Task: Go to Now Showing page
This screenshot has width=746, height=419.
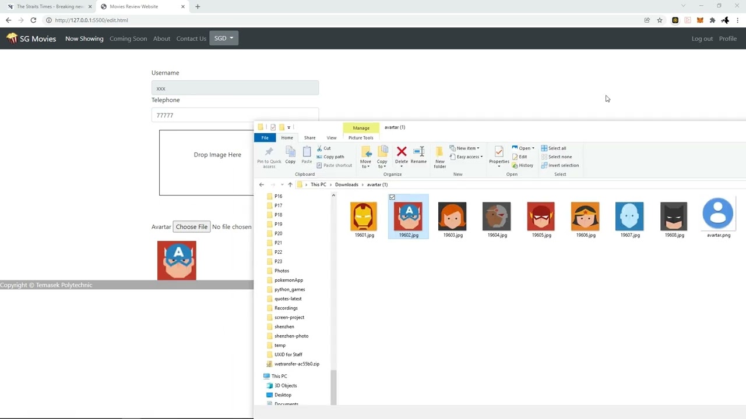Action: pyautogui.click(x=85, y=38)
